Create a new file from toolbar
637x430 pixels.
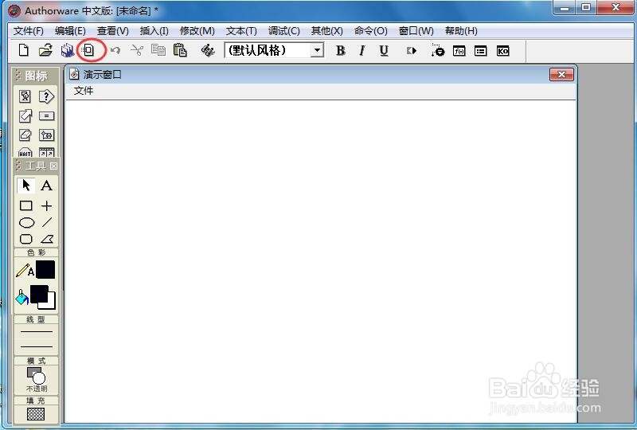pos(24,50)
